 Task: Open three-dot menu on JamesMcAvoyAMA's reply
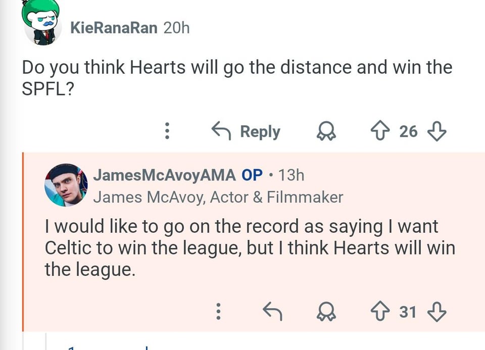218,312
